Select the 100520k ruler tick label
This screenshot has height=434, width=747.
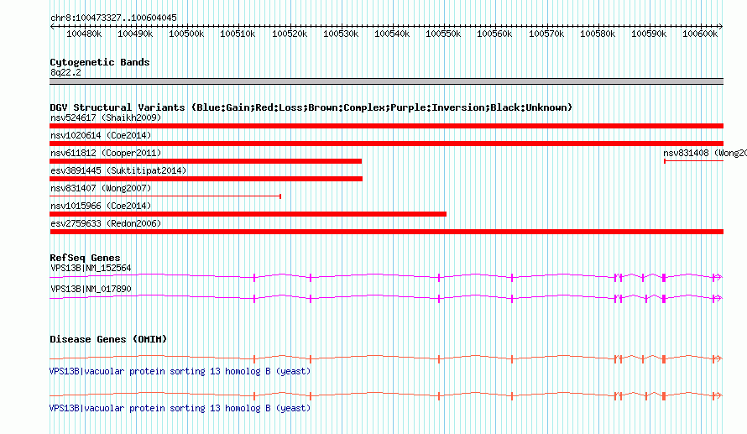point(290,34)
